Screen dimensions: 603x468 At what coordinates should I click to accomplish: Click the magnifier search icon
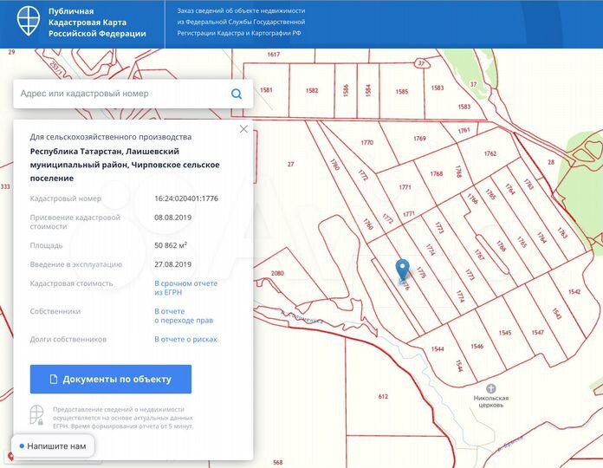(237, 94)
